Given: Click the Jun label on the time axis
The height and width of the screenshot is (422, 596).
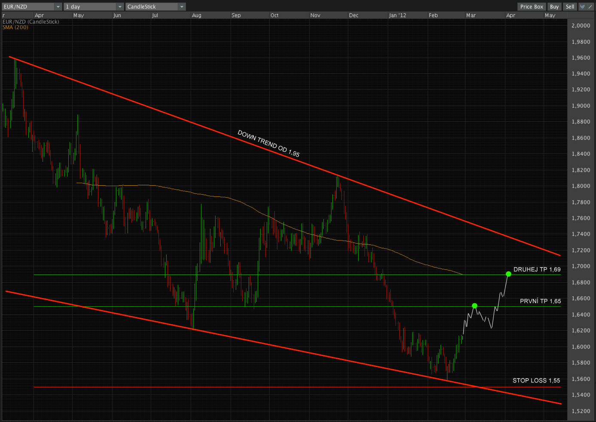Looking at the screenshot, I should [x=117, y=15].
